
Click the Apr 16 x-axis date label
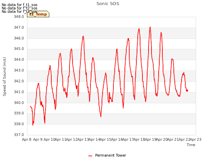pos(117,139)
